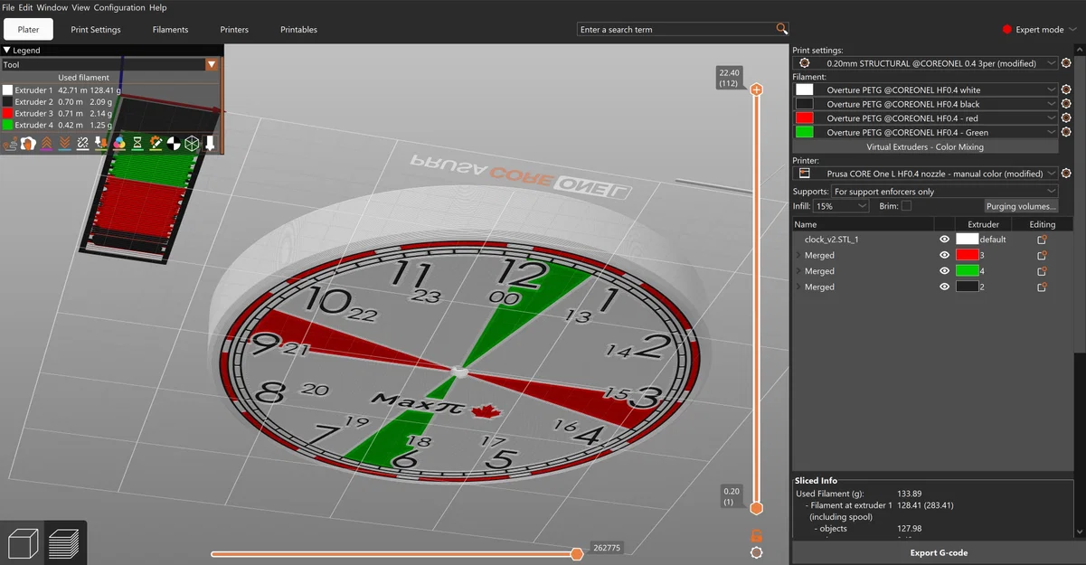The image size is (1086, 565).
Task: Switch to sliced layers preview icon
Action: (63, 542)
